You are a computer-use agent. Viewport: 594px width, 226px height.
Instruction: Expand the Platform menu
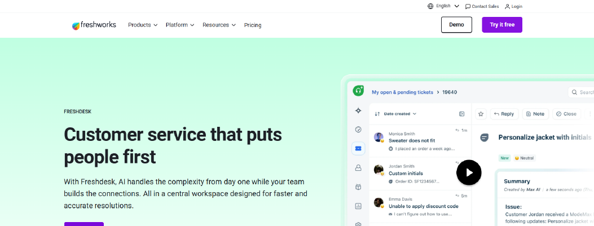point(179,25)
